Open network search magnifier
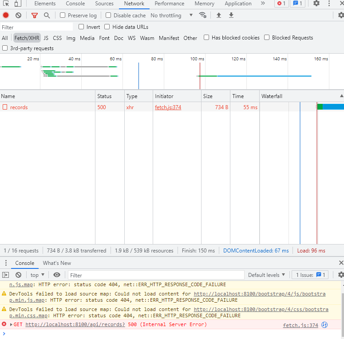 (x=47, y=16)
